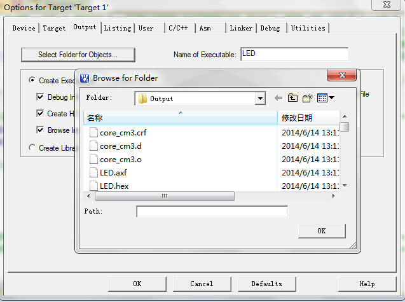Select the core_cm3.o file icon
The height and width of the screenshot is (302, 405).
tap(93, 159)
